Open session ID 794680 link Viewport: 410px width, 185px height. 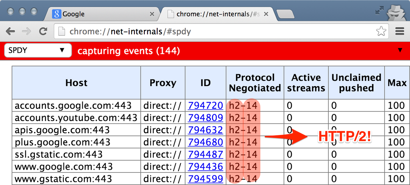coord(205,142)
